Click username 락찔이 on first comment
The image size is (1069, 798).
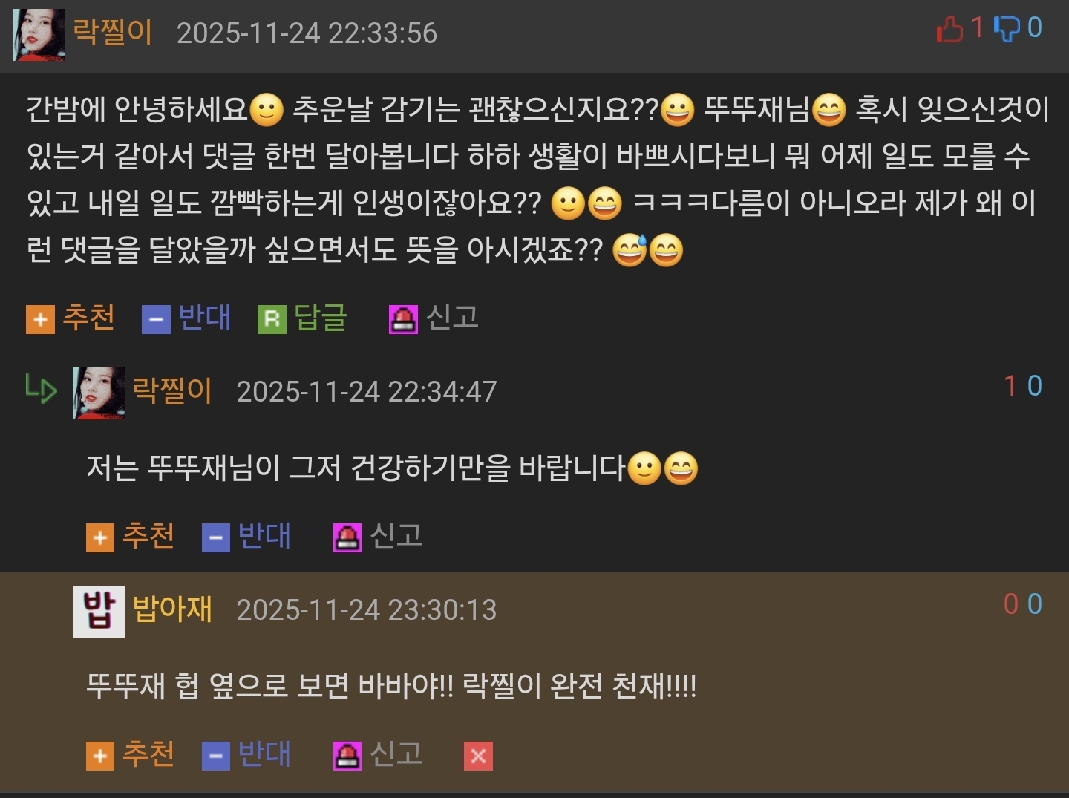[113, 33]
